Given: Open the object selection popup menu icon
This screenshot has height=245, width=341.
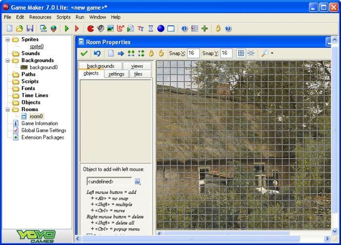Looking at the screenshot, I should coord(138,182).
